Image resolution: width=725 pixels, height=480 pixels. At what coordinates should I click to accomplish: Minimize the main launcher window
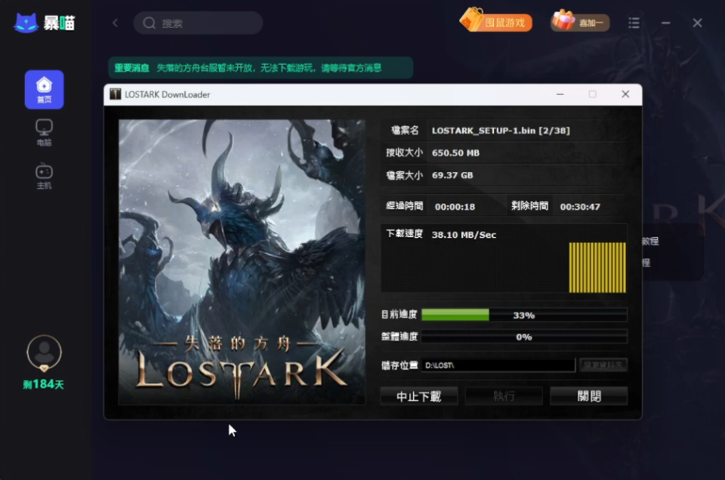(666, 23)
